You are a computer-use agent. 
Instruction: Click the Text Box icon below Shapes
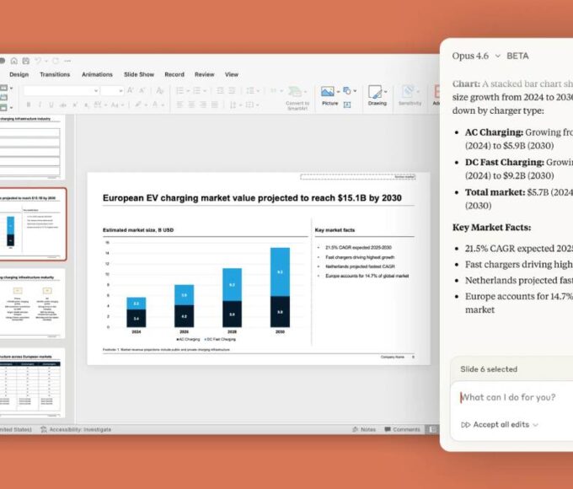coord(347,105)
